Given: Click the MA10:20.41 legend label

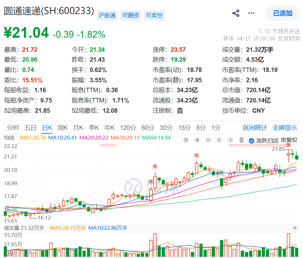Looking at the screenshot, I should tap(62, 138).
